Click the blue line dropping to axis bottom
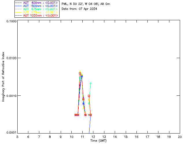This screenshot has height=148, width=185. [x=90, y=125]
